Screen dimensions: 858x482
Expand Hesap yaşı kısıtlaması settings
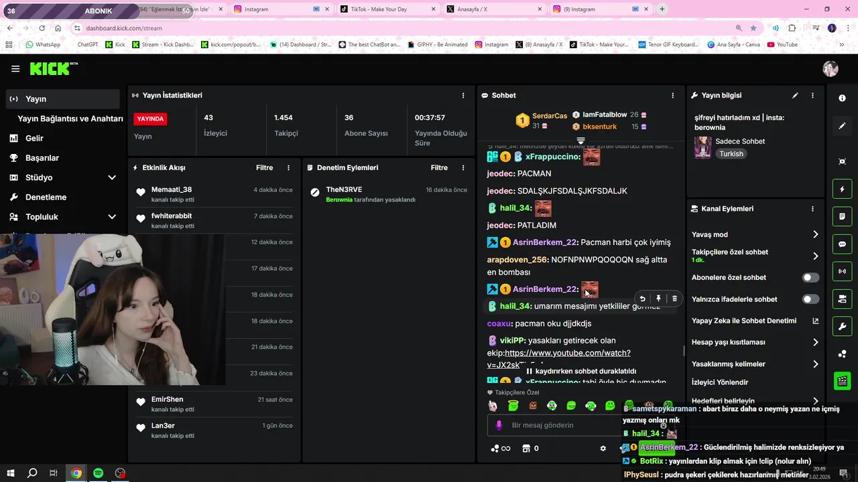[x=815, y=342]
